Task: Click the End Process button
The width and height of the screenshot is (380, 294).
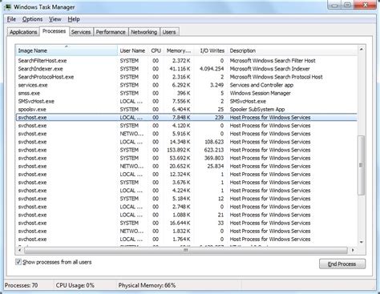Action: (342, 264)
